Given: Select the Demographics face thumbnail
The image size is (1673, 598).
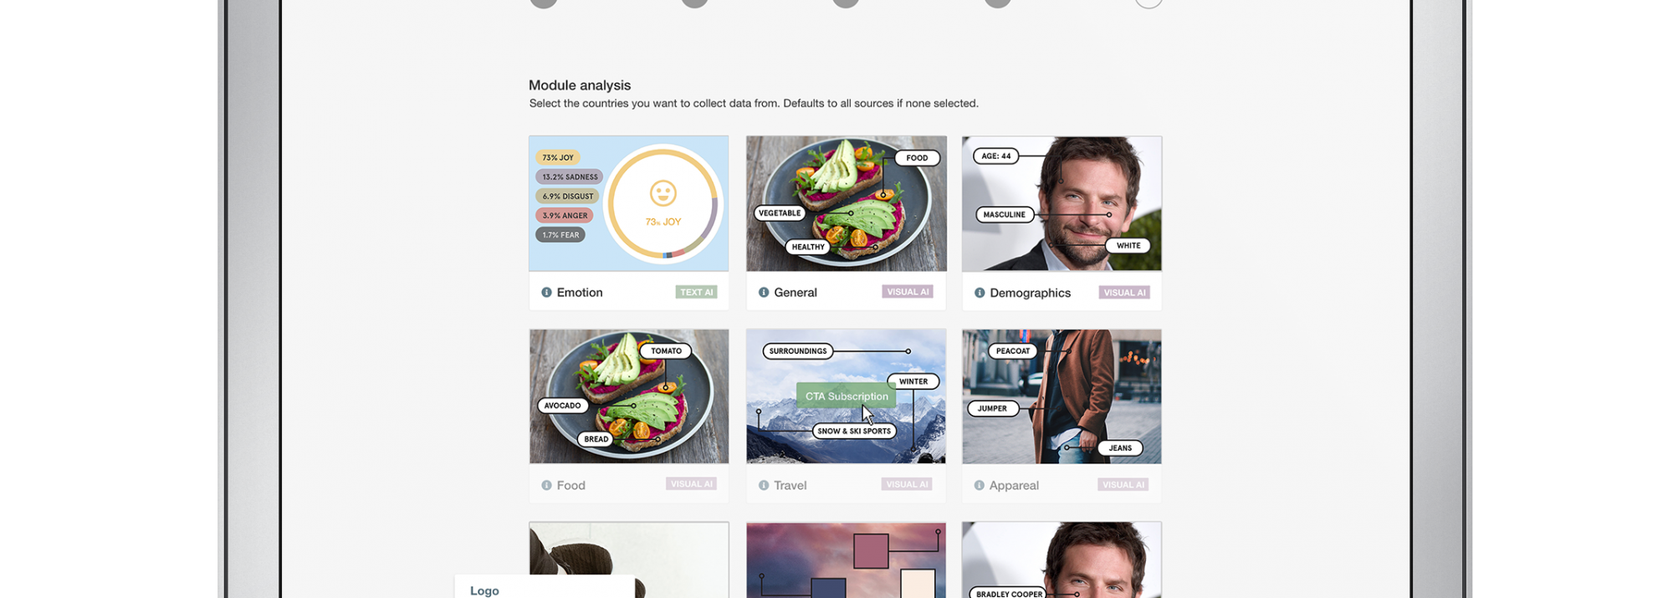Looking at the screenshot, I should [1062, 203].
